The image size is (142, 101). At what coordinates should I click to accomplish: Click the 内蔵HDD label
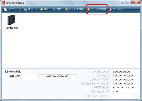coord(15,76)
